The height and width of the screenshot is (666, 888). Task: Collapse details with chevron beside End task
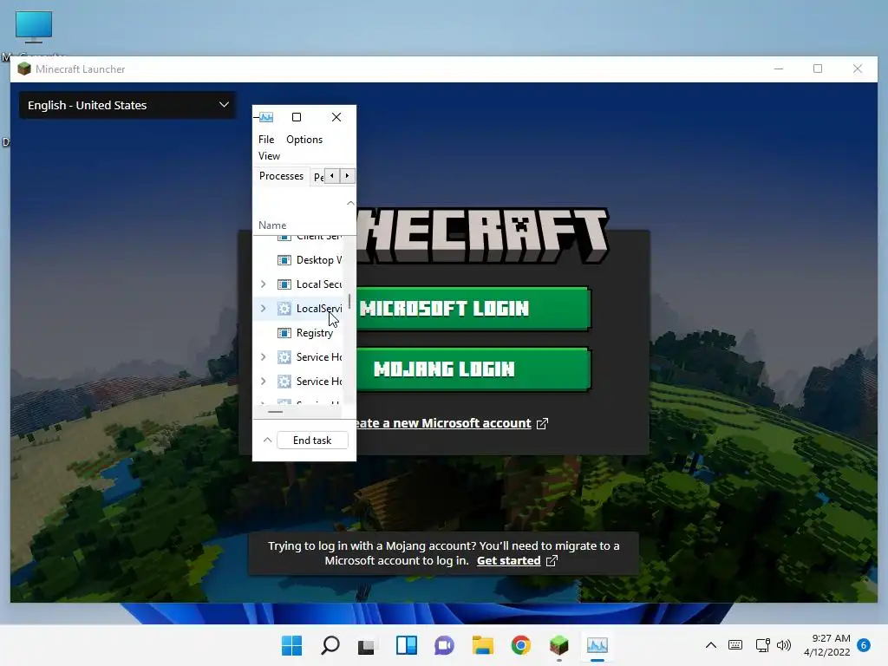267,440
